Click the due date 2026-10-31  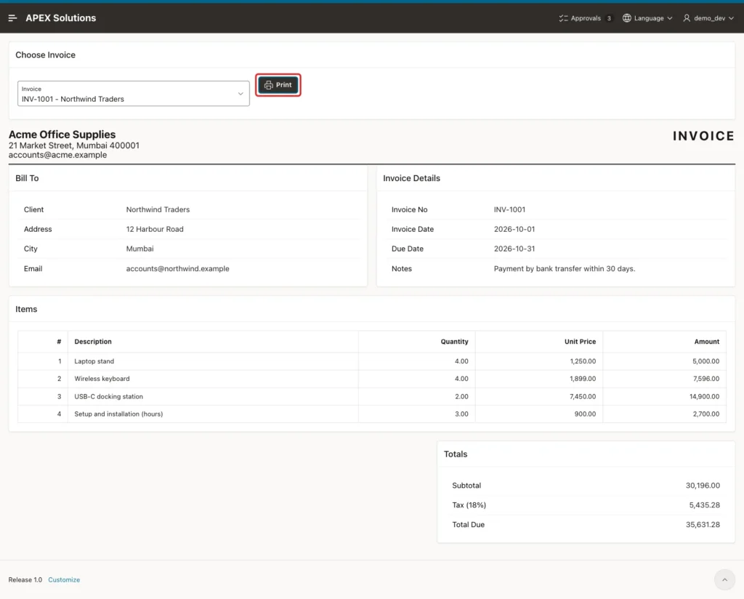[514, 249]
